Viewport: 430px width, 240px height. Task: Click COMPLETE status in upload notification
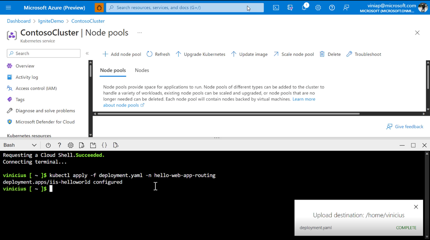click(406, 228)
